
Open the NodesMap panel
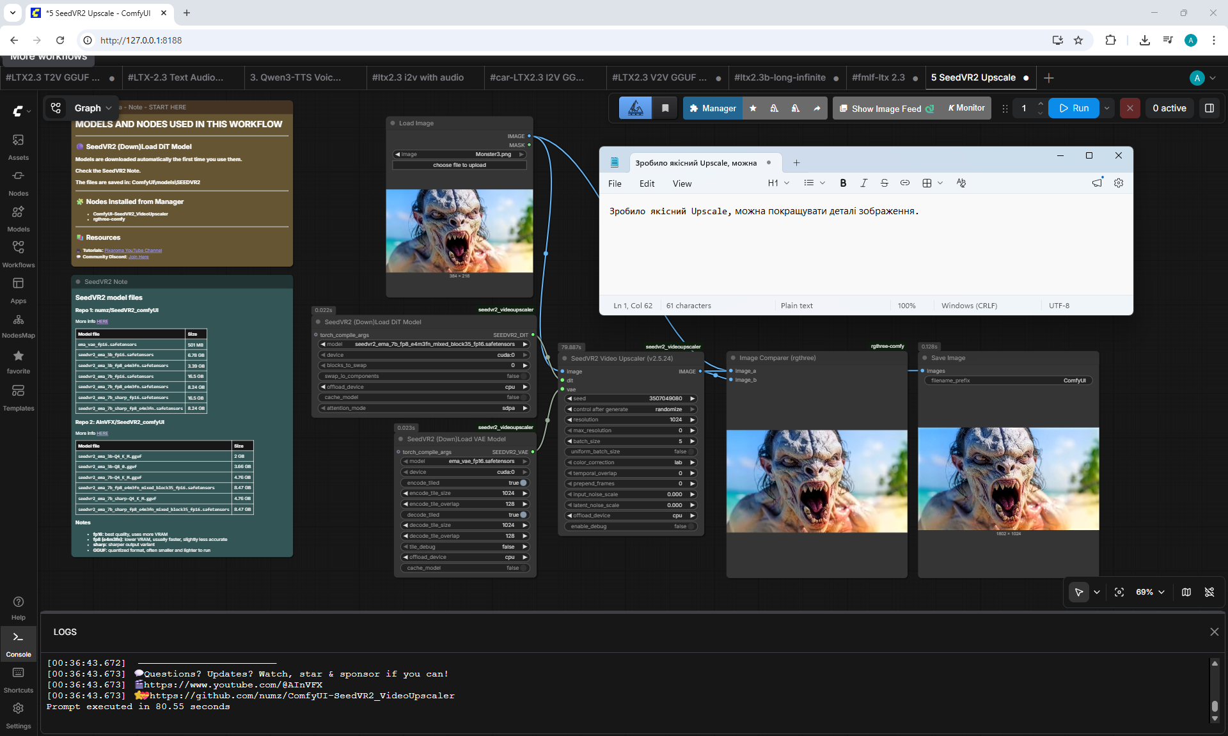[x=18, y=325]
